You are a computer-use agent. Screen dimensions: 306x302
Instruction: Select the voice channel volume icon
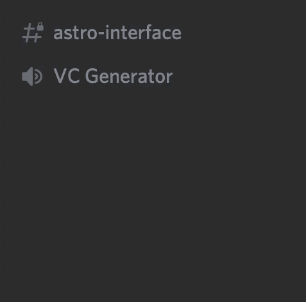pos(32,76)
